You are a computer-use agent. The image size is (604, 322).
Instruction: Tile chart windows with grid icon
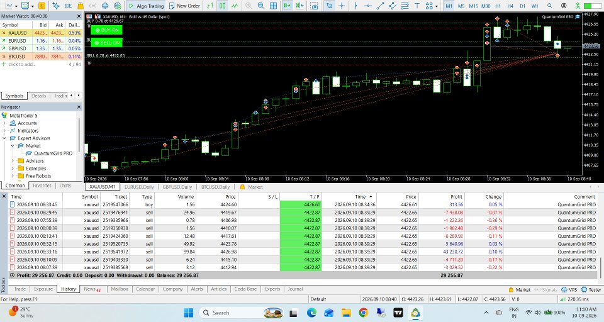click(x=273, y=6)
